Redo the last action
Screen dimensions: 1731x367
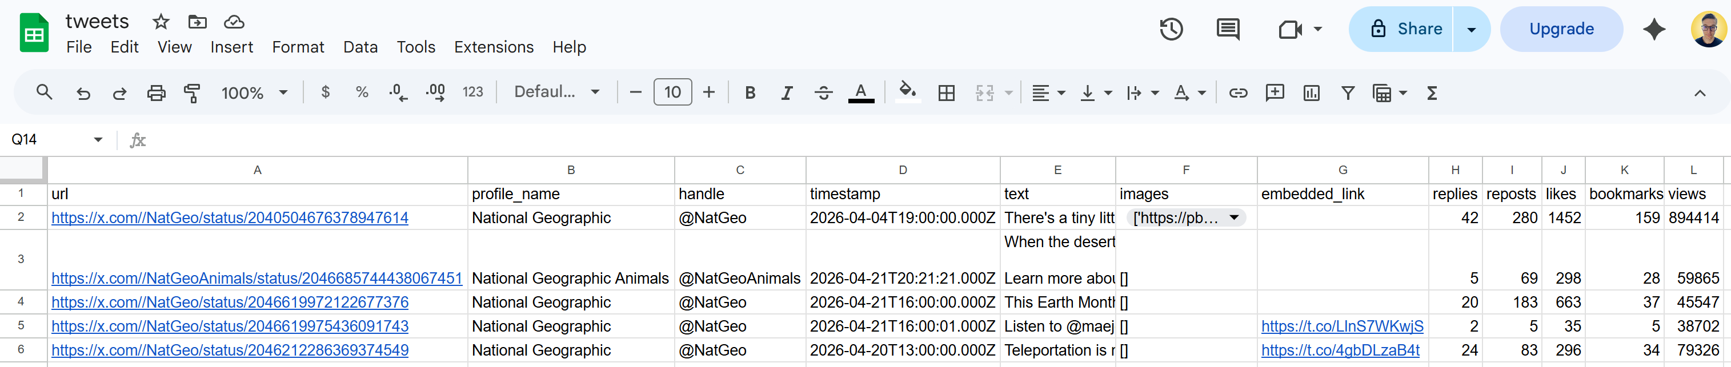click(119, 92)
